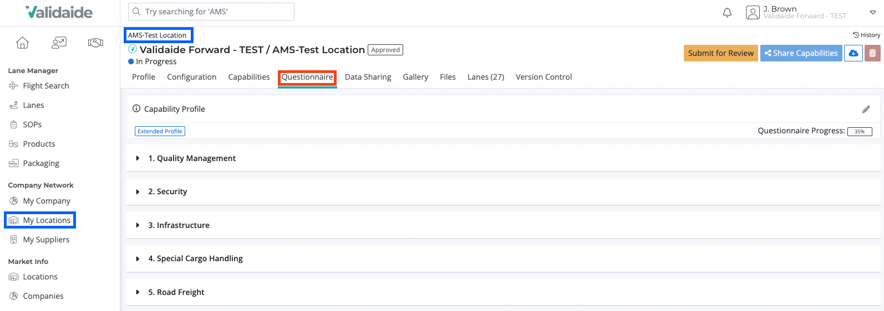Click the handshake icon in sidebar
Image resolution: width=884 pixels, height=311 pixels.
(x=95, y=43)
